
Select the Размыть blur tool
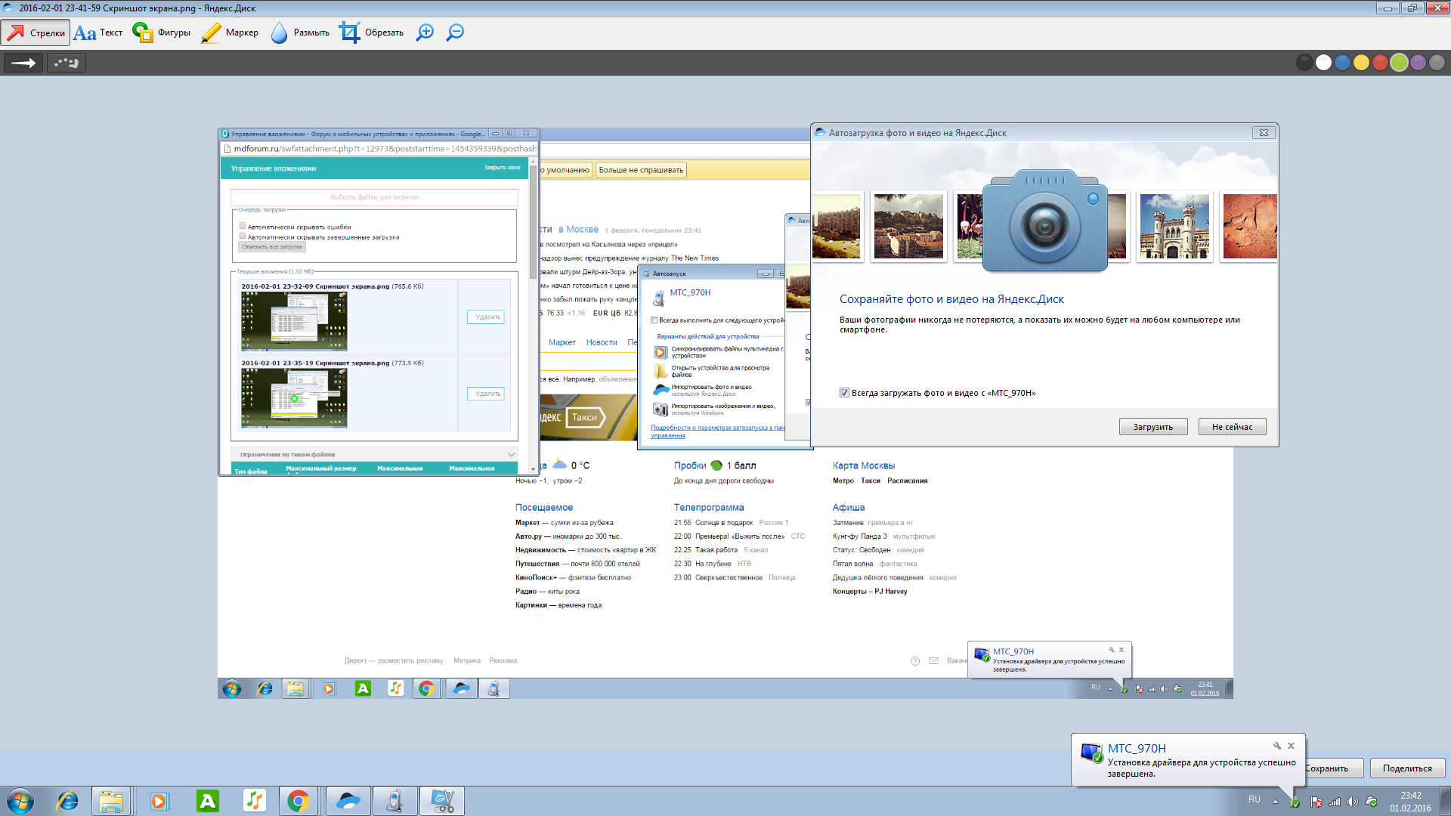(300, 32)
